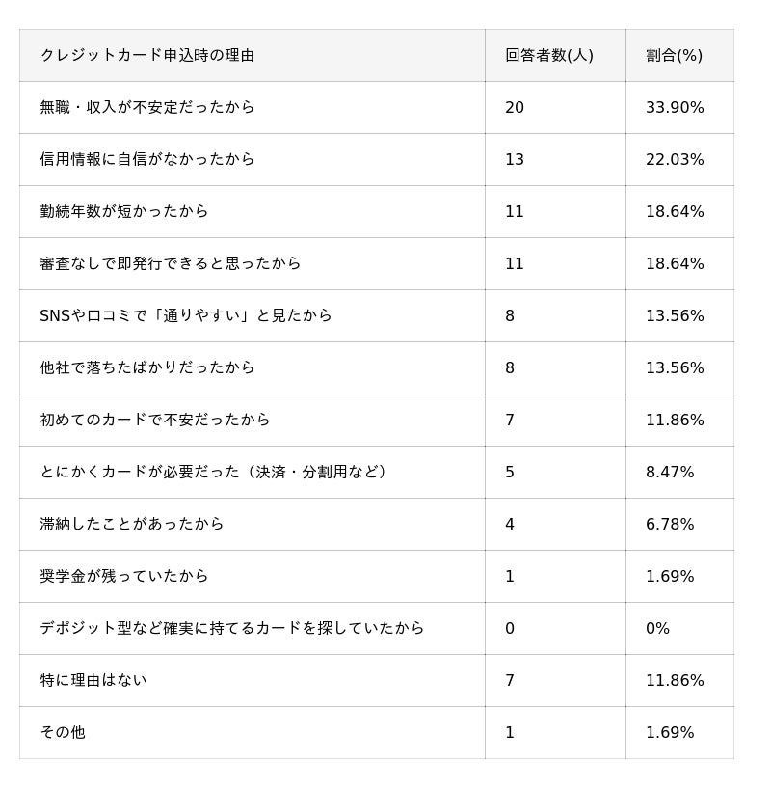Click the 審査なしで即発行できると思ったから cell
This screenshot has height=788, width=771.
point(171,264)
